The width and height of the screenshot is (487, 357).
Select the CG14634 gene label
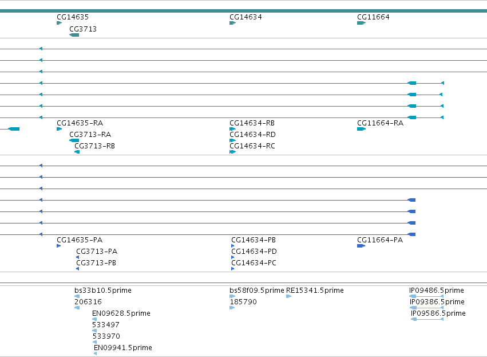[x=246, y=17]
